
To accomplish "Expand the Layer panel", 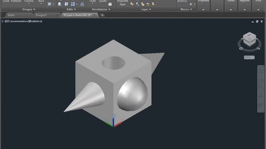I will pos(146,10).
